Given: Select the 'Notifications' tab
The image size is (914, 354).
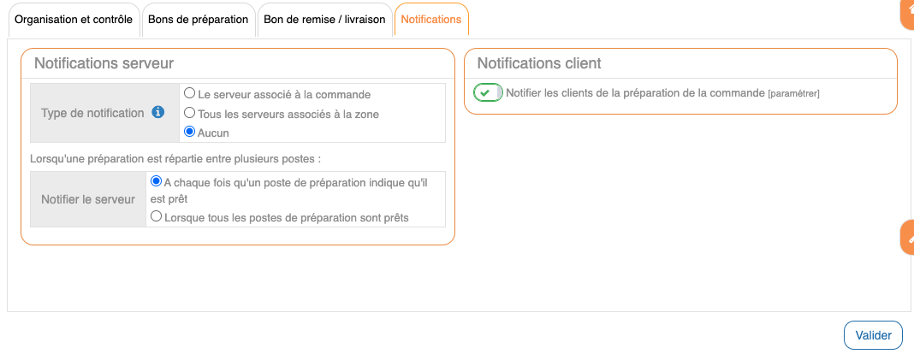Looking at the screenshot, I should point(431,19).
